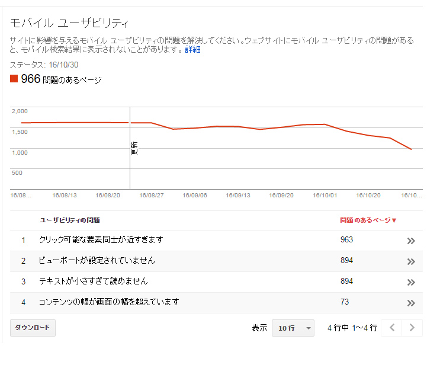This screenshot has width=440, height=368.
Task: Click the 963 page count value
Action: [x=346, y=240]
